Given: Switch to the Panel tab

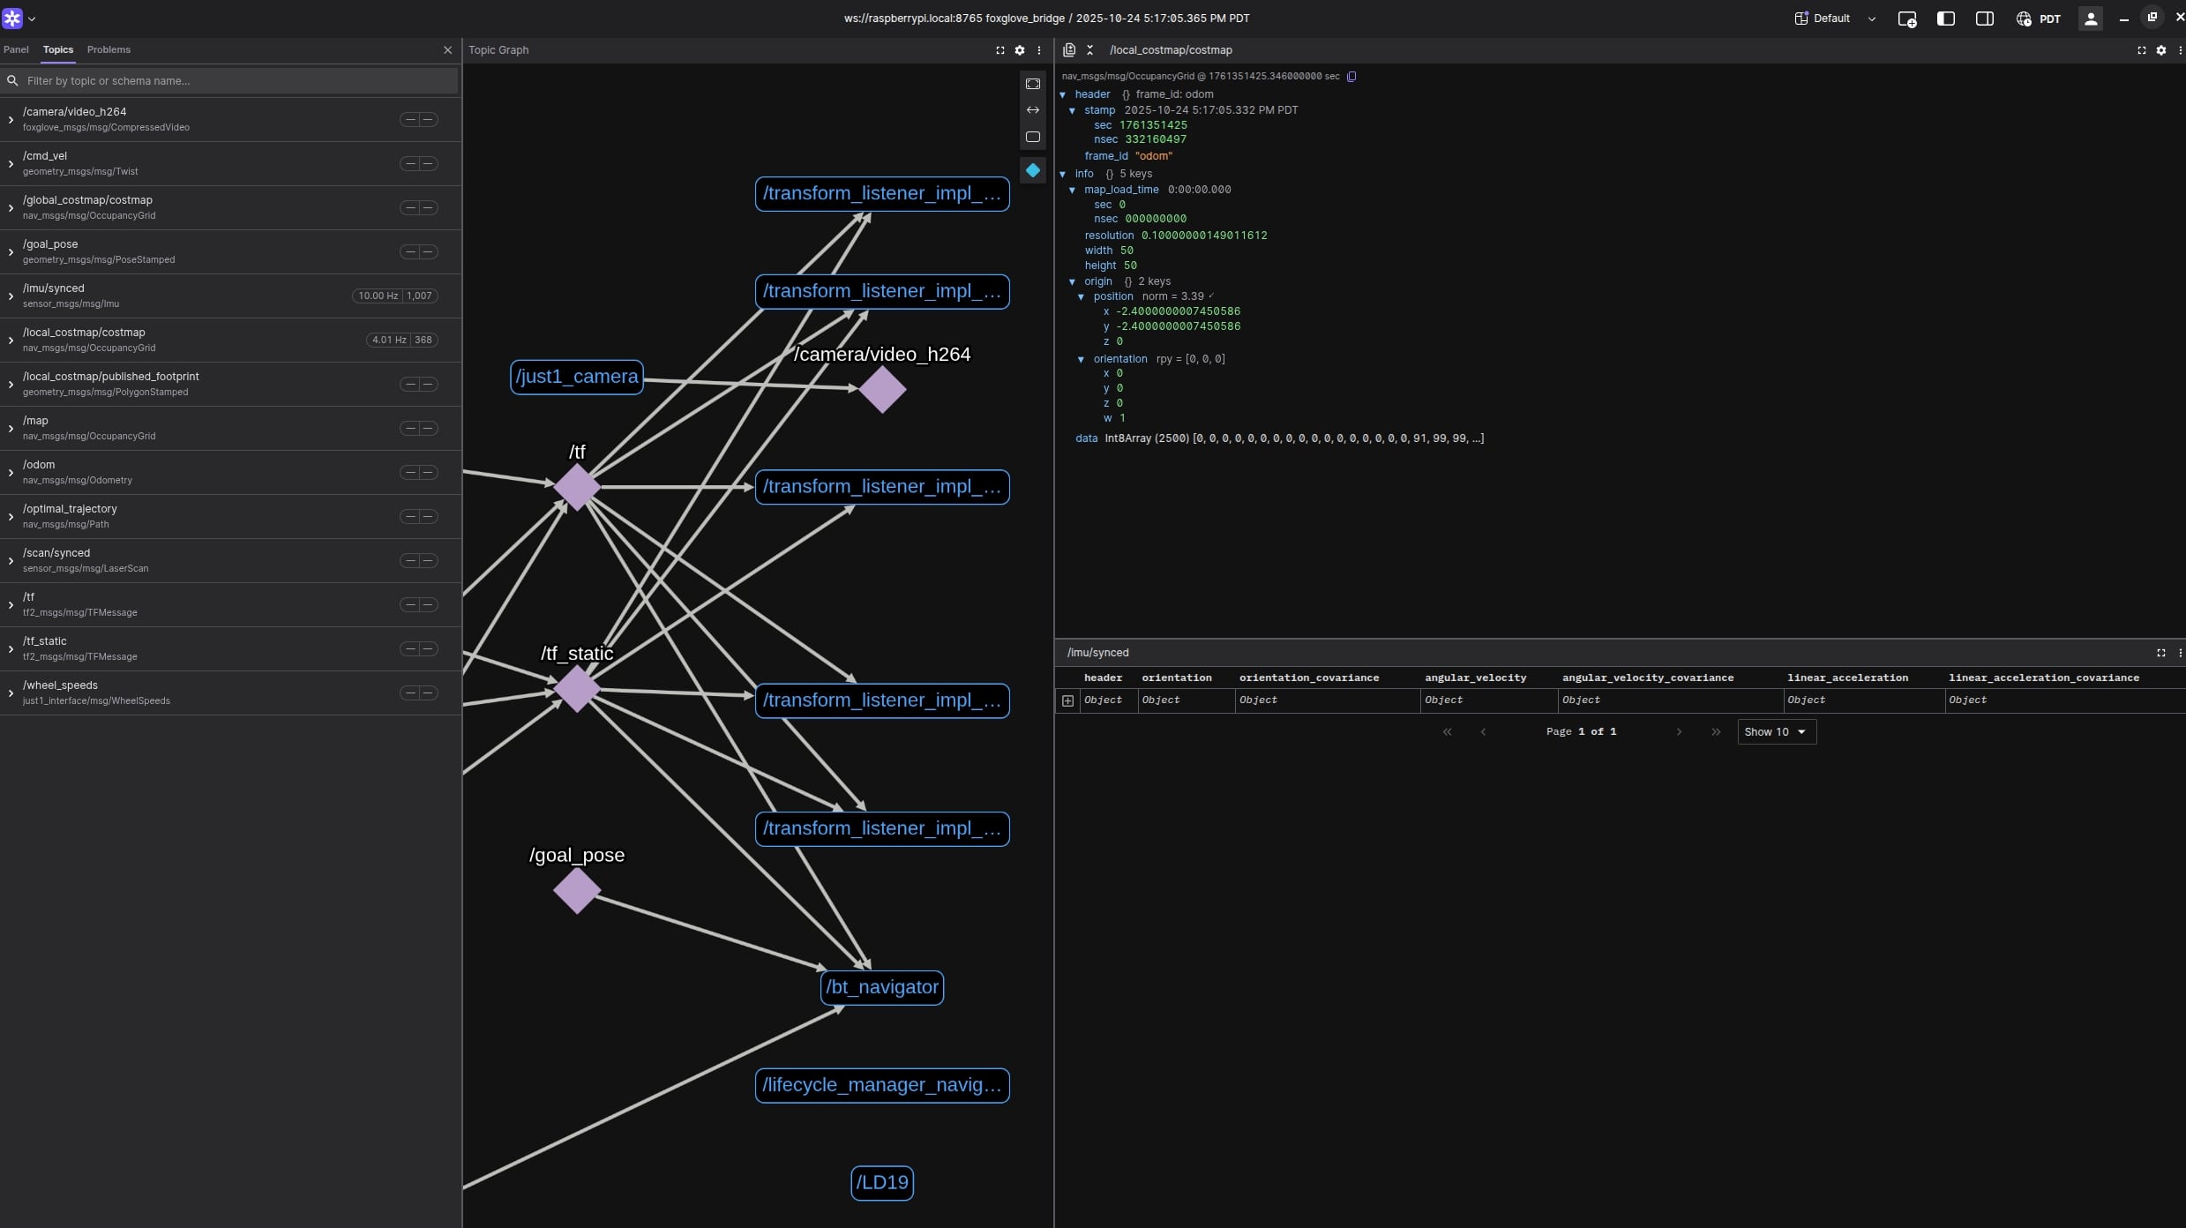Looking at the screenshot, I should click(x=16, y=50).
